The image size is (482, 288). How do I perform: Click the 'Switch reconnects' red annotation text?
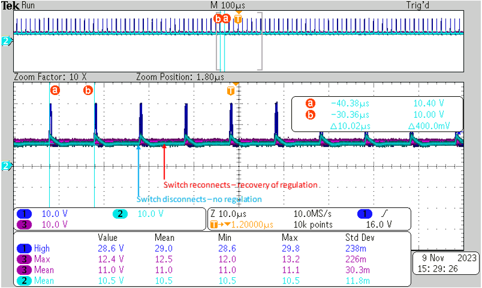[240, 185]
